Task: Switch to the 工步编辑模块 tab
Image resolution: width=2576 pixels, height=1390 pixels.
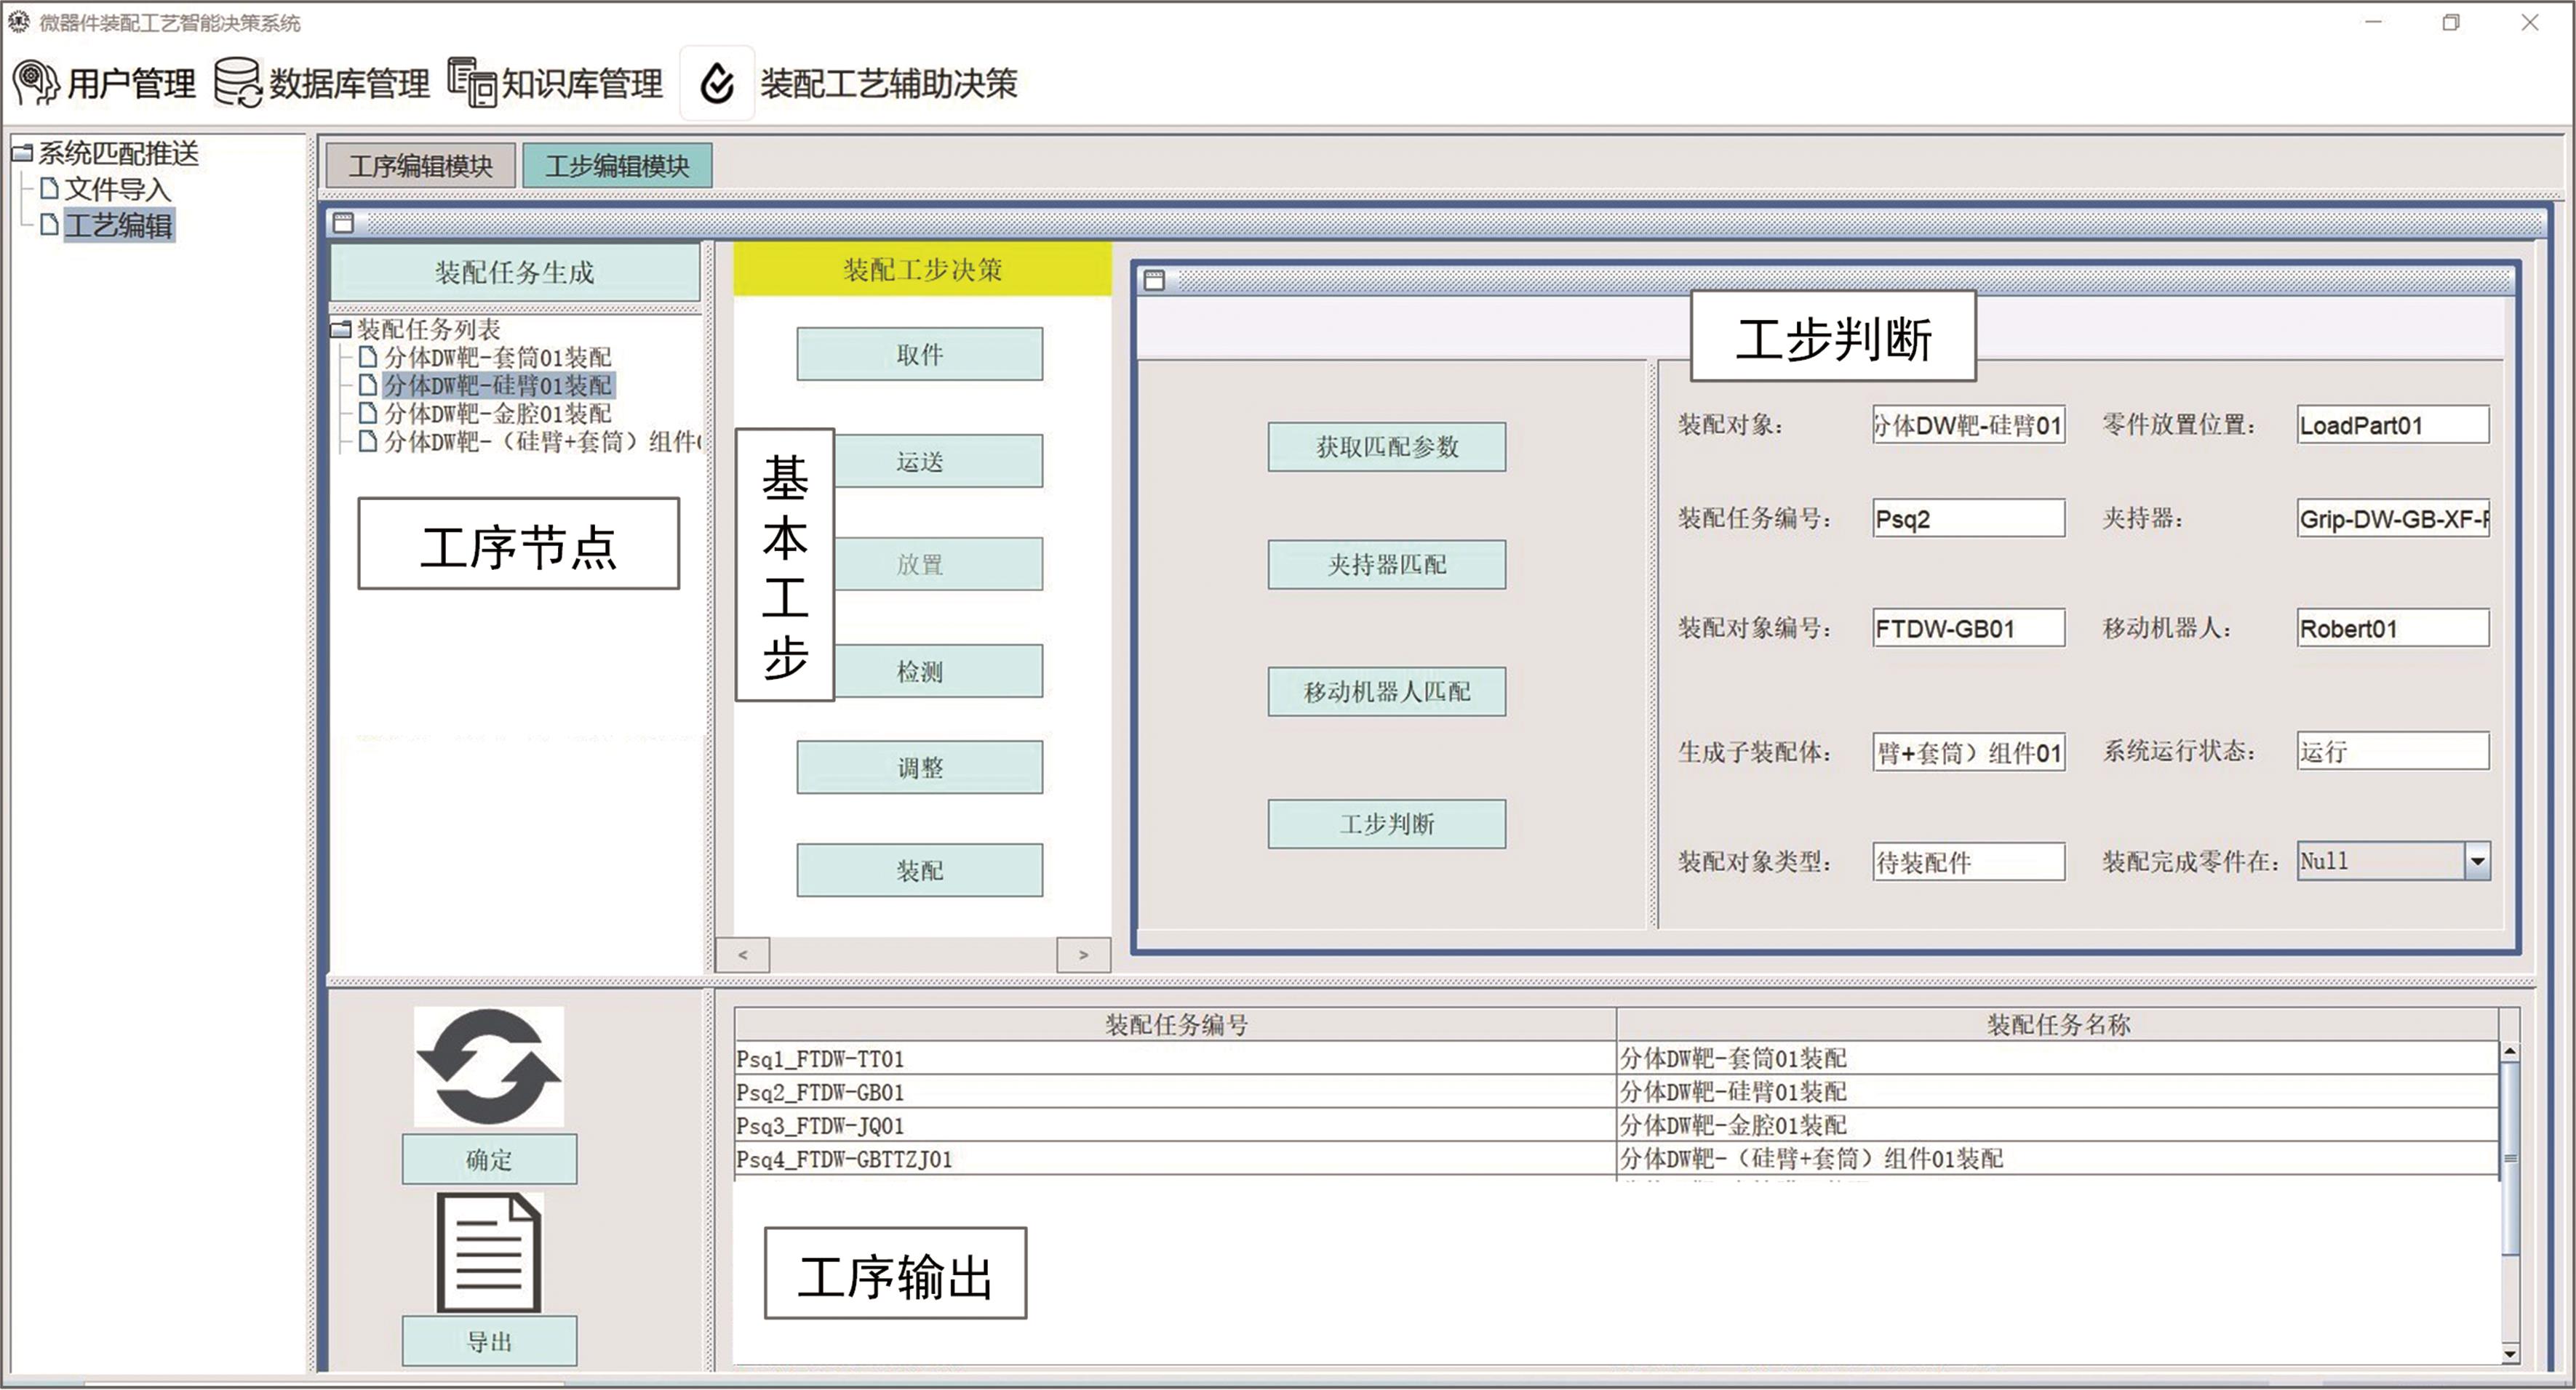Action: (x=617, y=166)
